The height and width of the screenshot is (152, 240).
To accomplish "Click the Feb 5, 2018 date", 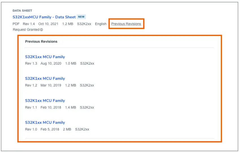I will (50, 129).
